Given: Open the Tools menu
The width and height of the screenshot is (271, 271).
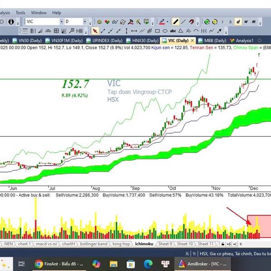Looking at the screenshot, I should tap(20, 13).
